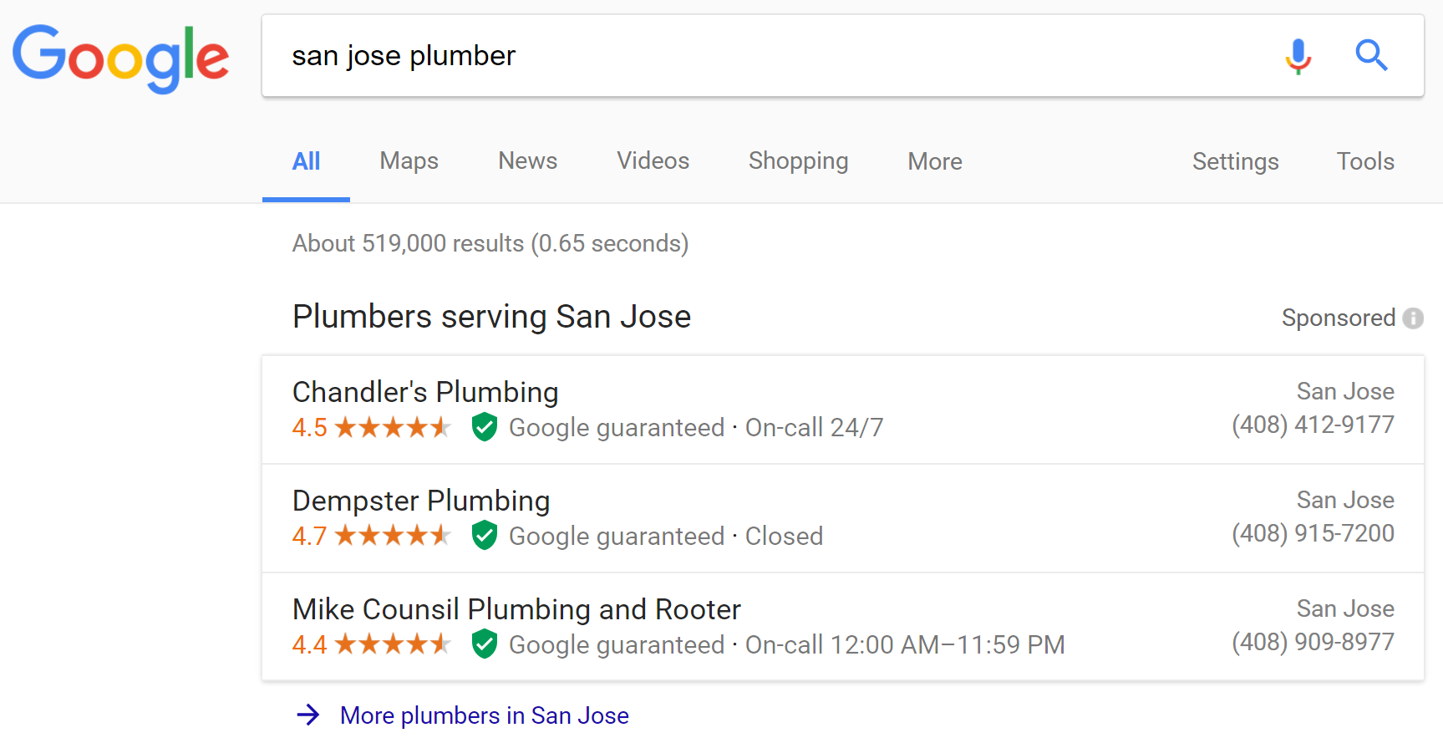Select the Shopping tab
The height and width of the screenshot is (743, 1443).
click(x=798, y=161)
